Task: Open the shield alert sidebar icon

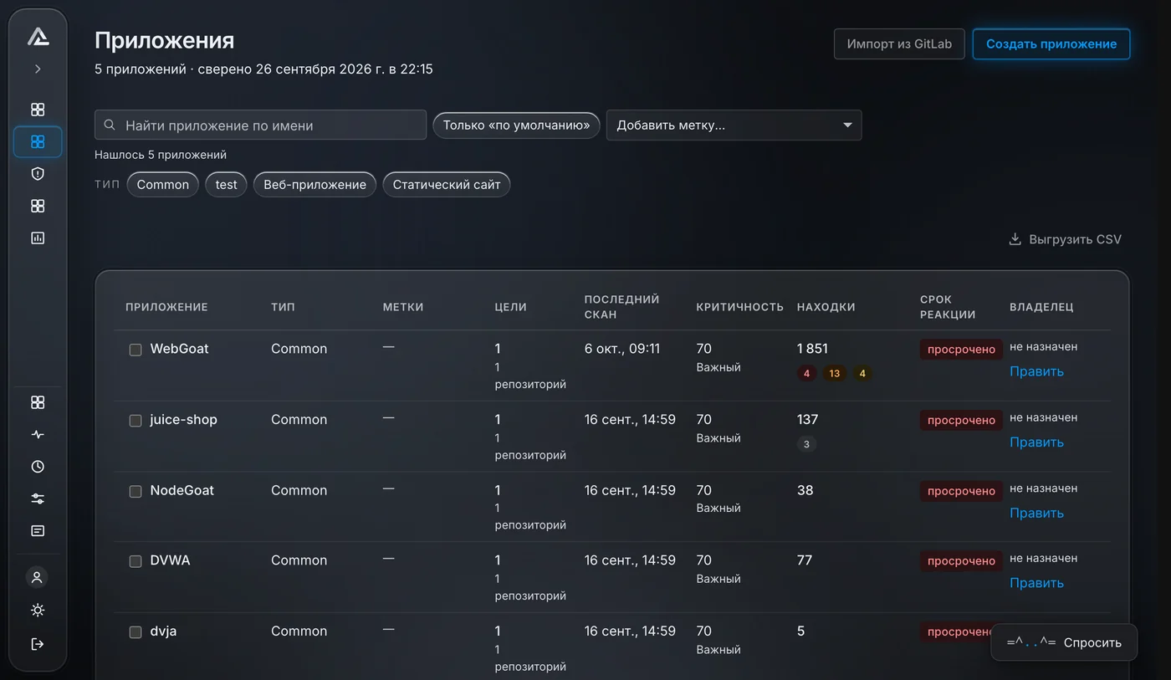Action: coord(38,174)
